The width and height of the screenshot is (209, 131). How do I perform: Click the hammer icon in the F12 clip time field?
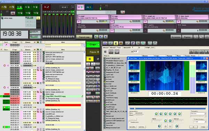tap(198, 22)
